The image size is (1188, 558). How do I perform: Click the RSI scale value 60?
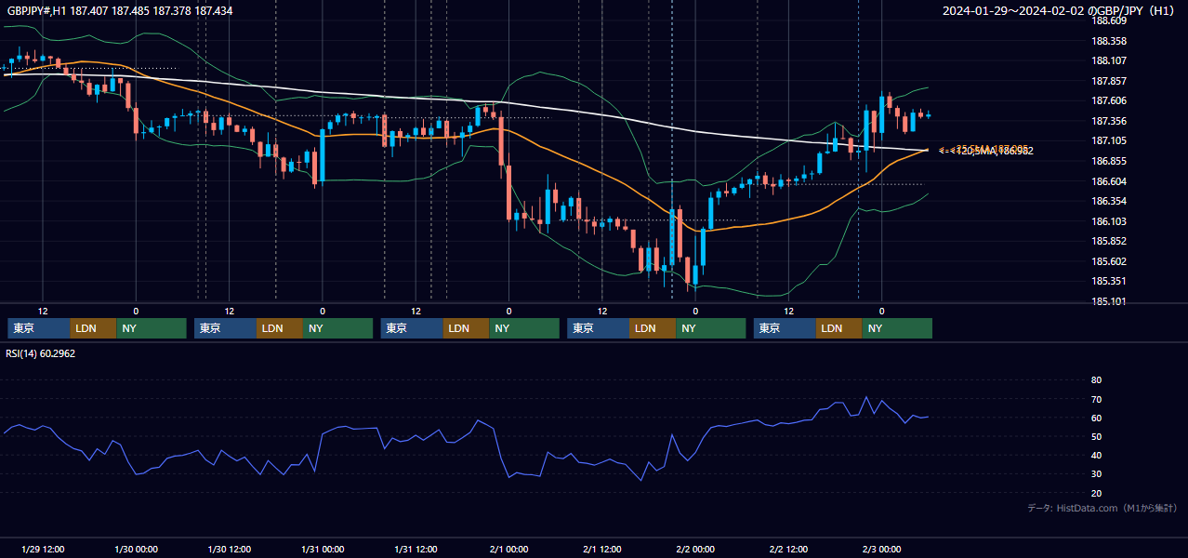click(x=1096, y=418)
